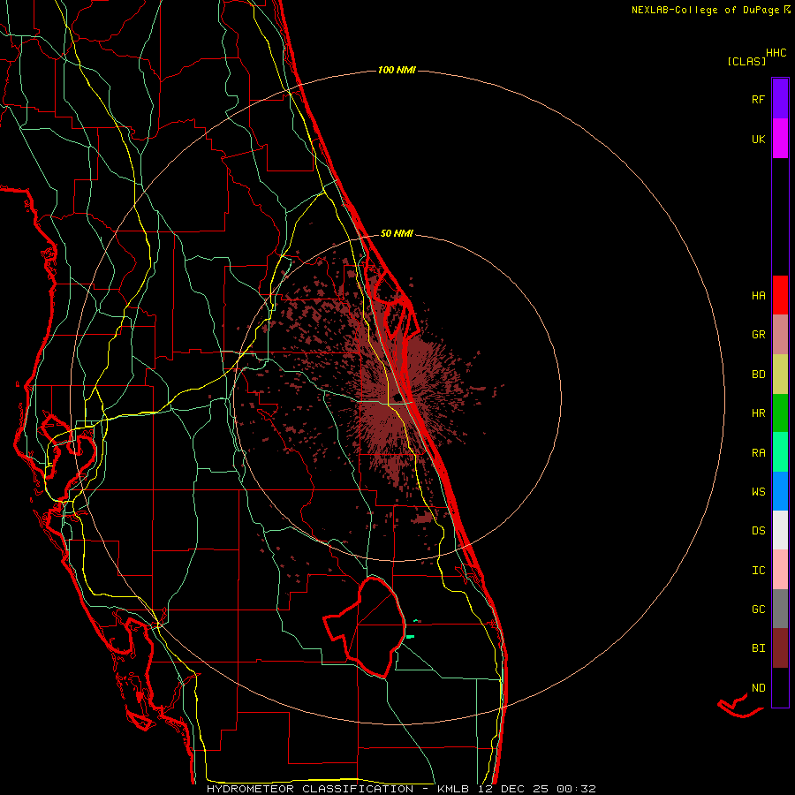
Task: Click the RF legend label
Action: coord(758,99)
